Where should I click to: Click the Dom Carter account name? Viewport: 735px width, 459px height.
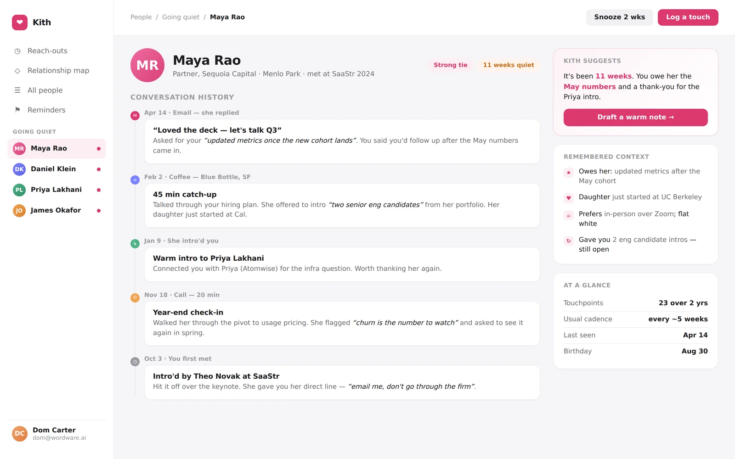(x=54, y=430)
